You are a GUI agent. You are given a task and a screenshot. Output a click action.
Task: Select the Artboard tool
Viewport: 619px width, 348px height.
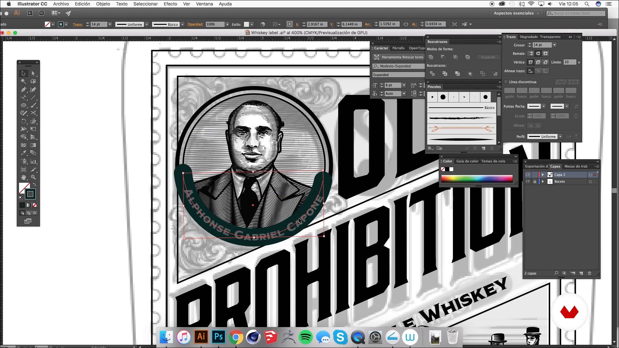(x=24, y=169)
